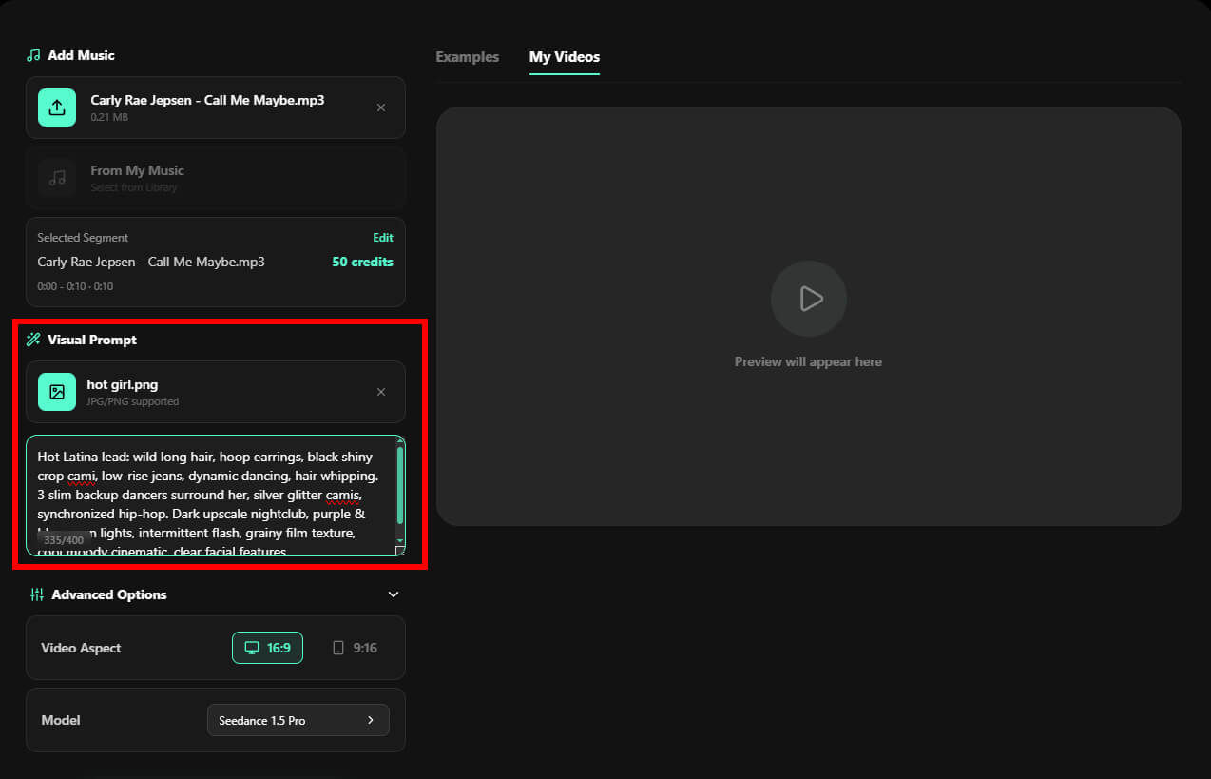The width and height of the screenshot is (1211, 779).
Task: Remove the hot girl.png image
Action: pos(381,392)
